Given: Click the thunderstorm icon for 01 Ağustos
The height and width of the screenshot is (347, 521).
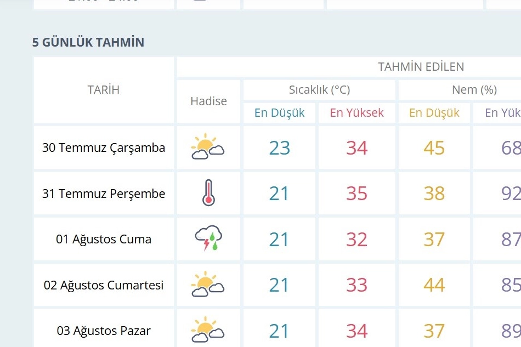Looking at the screenshot, I should coord(208,239).
